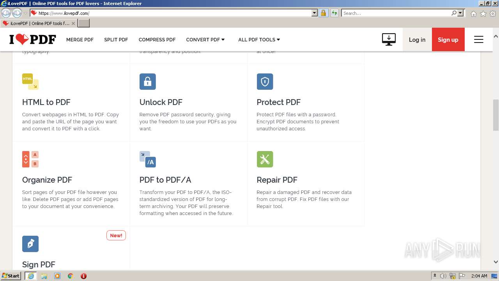The height and width of the screenshot is (281, 499).
Task: Show hidden system tray icons
Action: pos(435,276)
